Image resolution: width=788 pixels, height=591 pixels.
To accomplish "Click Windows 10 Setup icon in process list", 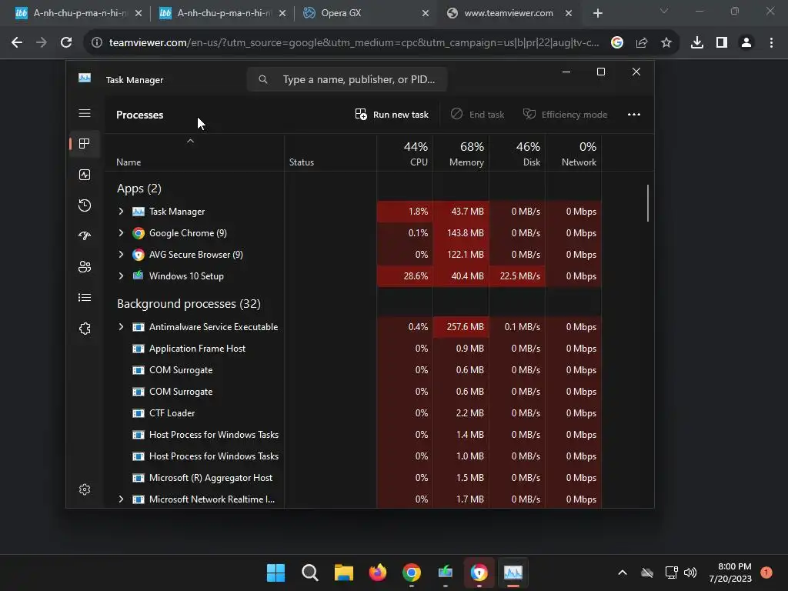I will pos(139,276).
